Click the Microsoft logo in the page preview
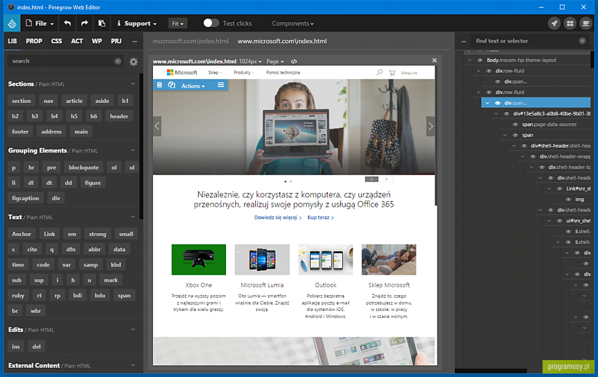This screenshot has width=598, height=377. [x=182, y=72]
